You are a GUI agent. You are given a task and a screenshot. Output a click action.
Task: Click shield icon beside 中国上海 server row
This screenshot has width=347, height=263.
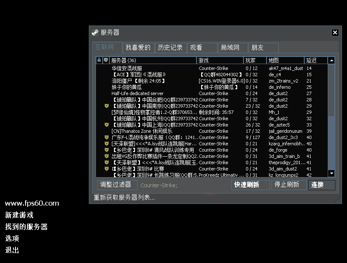click(x=106, y=125)
